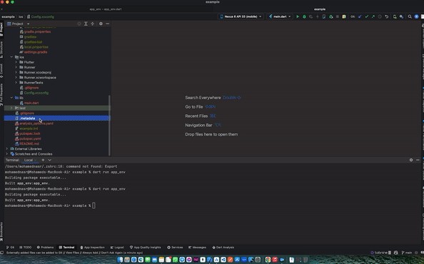Select the Local terminal tab
The height and width of the screenshot is (264, 424).
tap(29, 160)
